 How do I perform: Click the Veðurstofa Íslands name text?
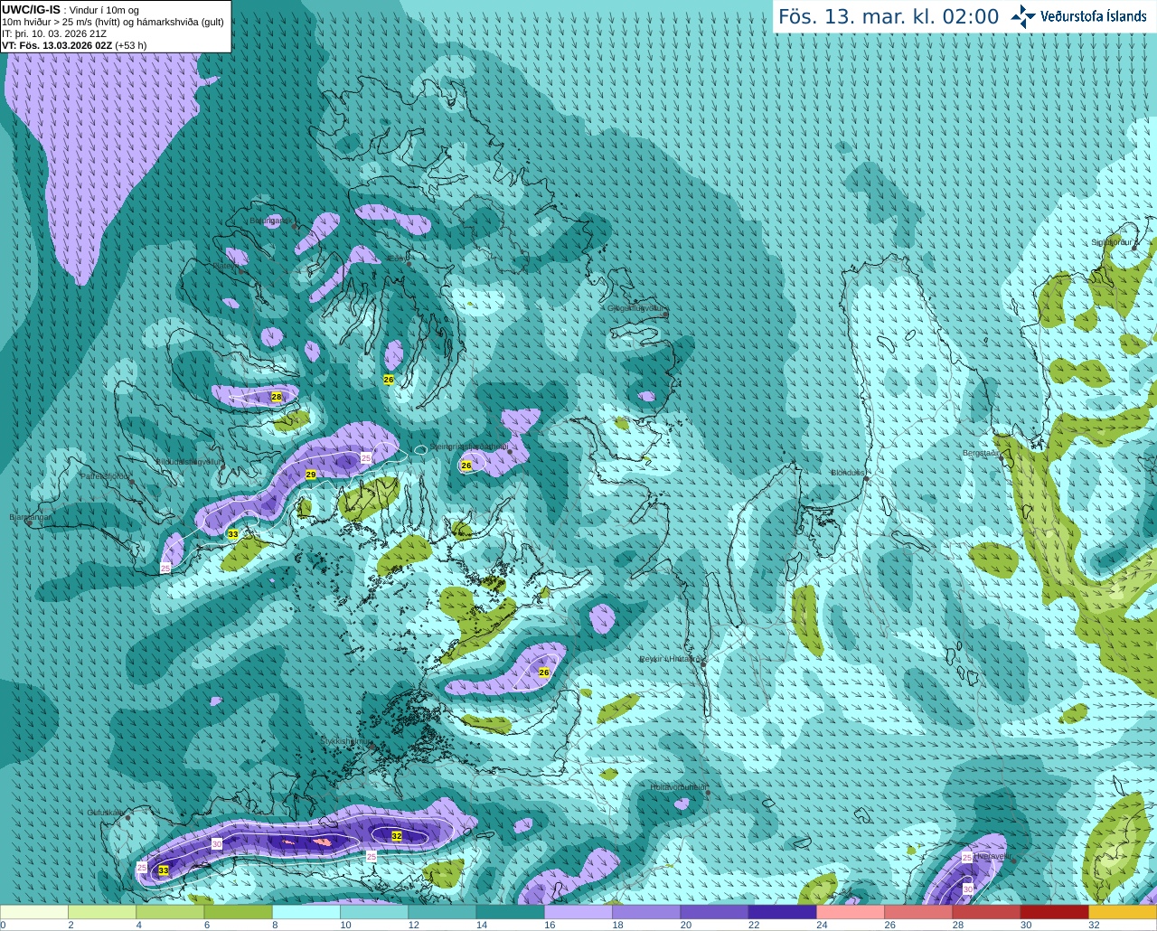click(x=1094, y=16)
